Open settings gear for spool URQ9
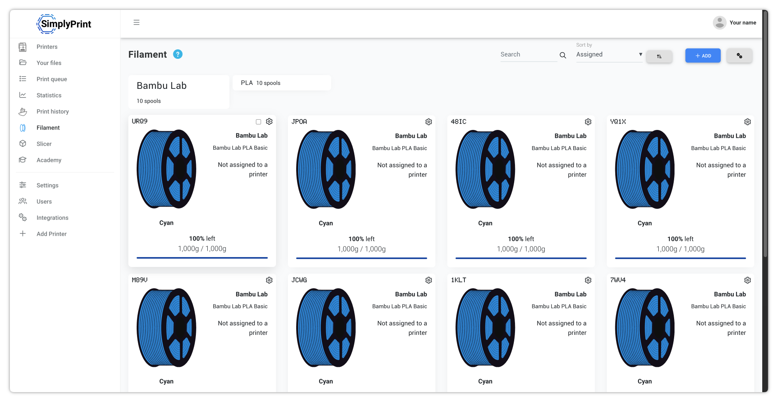 (269, 122)
